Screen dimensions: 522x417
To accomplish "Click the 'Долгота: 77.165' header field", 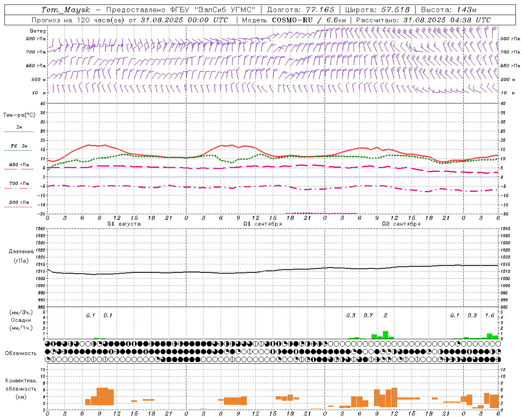I will [301, 10].
